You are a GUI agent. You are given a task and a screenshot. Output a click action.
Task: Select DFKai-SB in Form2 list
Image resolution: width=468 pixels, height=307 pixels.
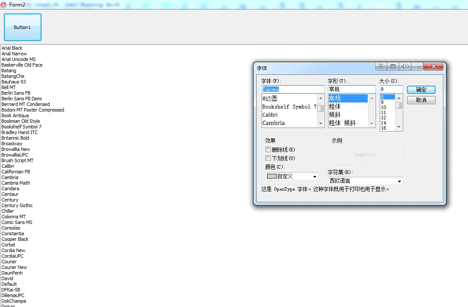[11, 290]
